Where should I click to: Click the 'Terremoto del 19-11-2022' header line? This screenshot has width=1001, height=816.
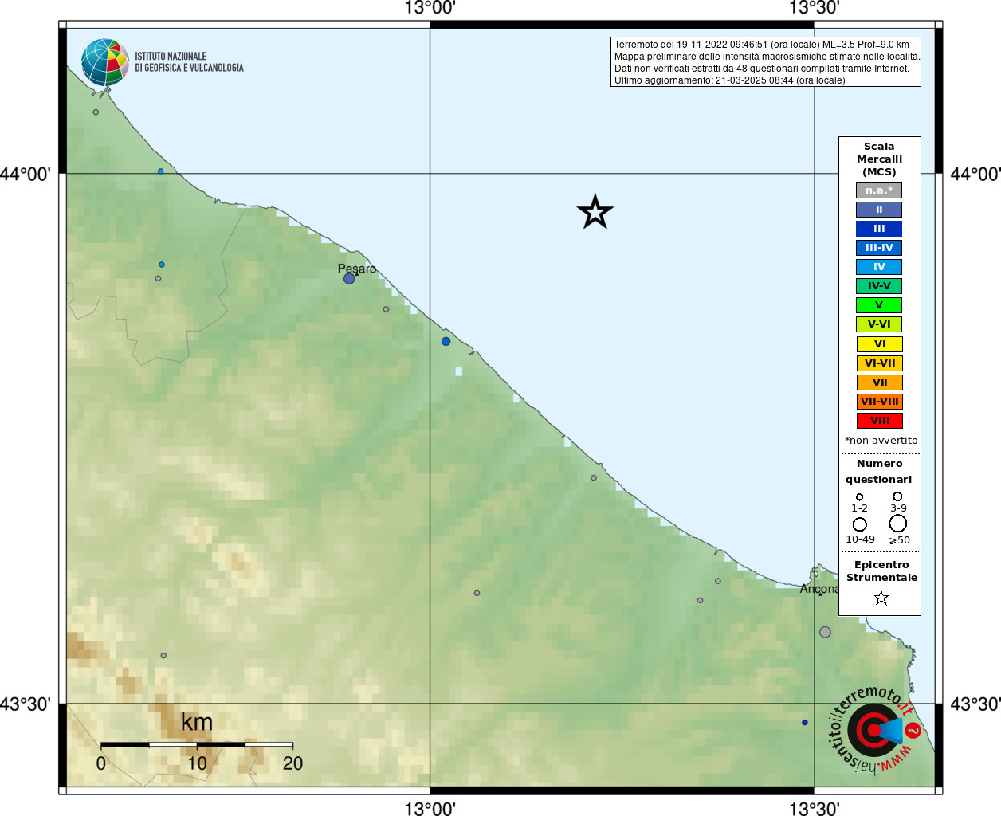tap(762, 45)
